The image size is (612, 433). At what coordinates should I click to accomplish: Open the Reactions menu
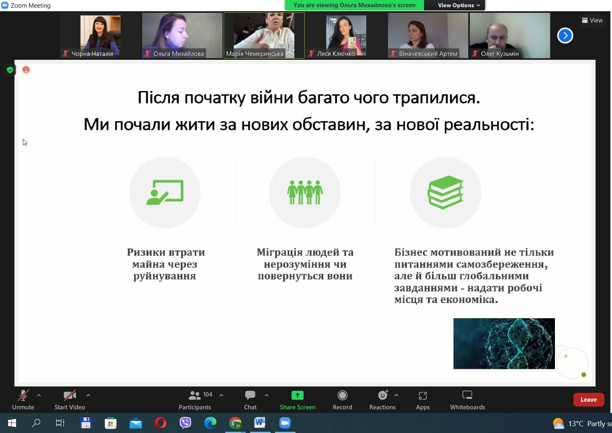[x=382, y=400]
